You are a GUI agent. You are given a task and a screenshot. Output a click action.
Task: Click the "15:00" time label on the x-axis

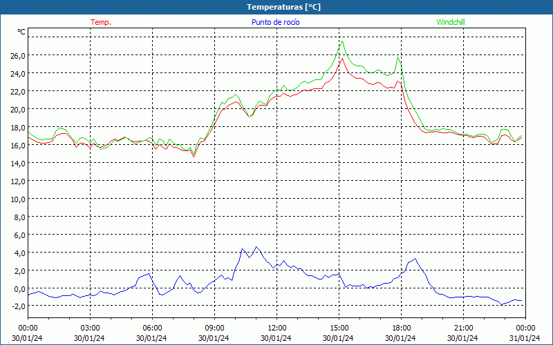tap(339, 328)
